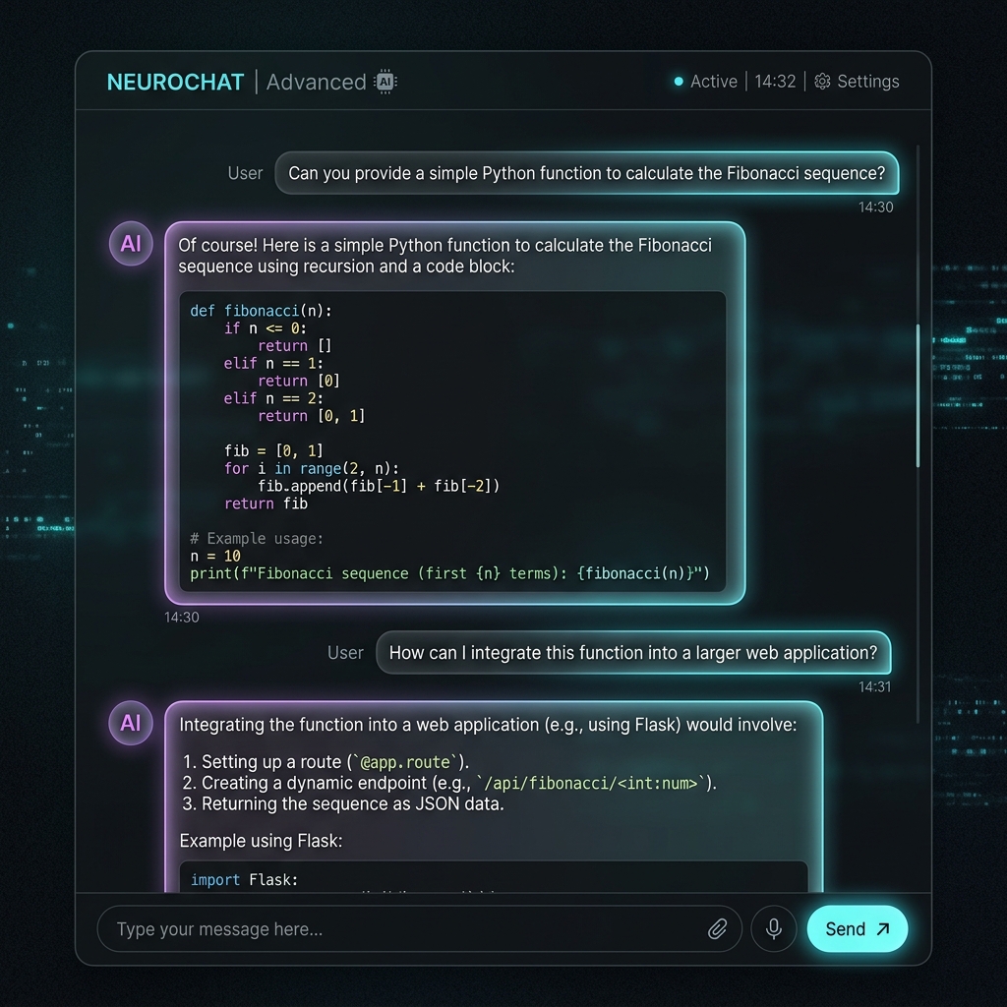
Task: Click 'for i in range(2, n):' code line
Action: pyautogui.click(x=312, y=469)
